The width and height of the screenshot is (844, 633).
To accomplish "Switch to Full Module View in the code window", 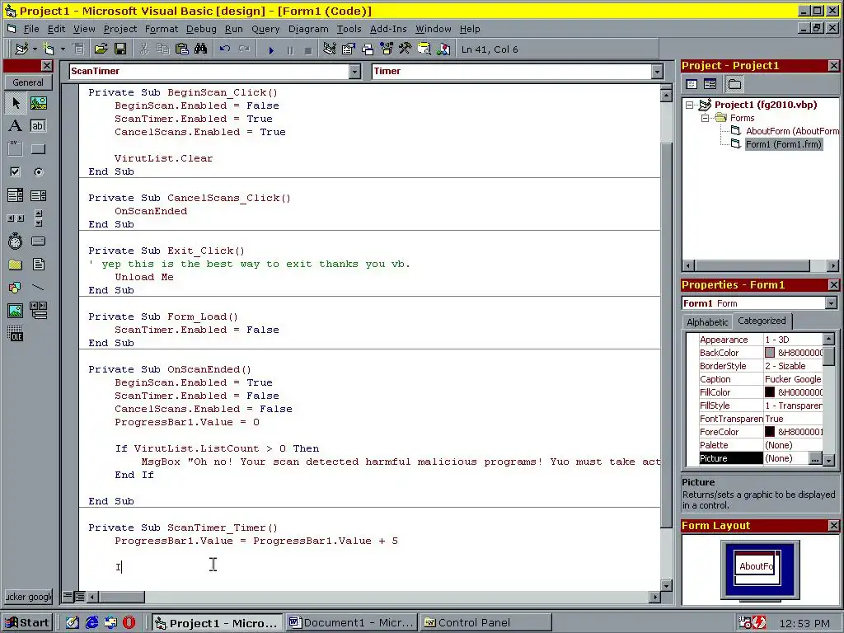I will point(78,597).
